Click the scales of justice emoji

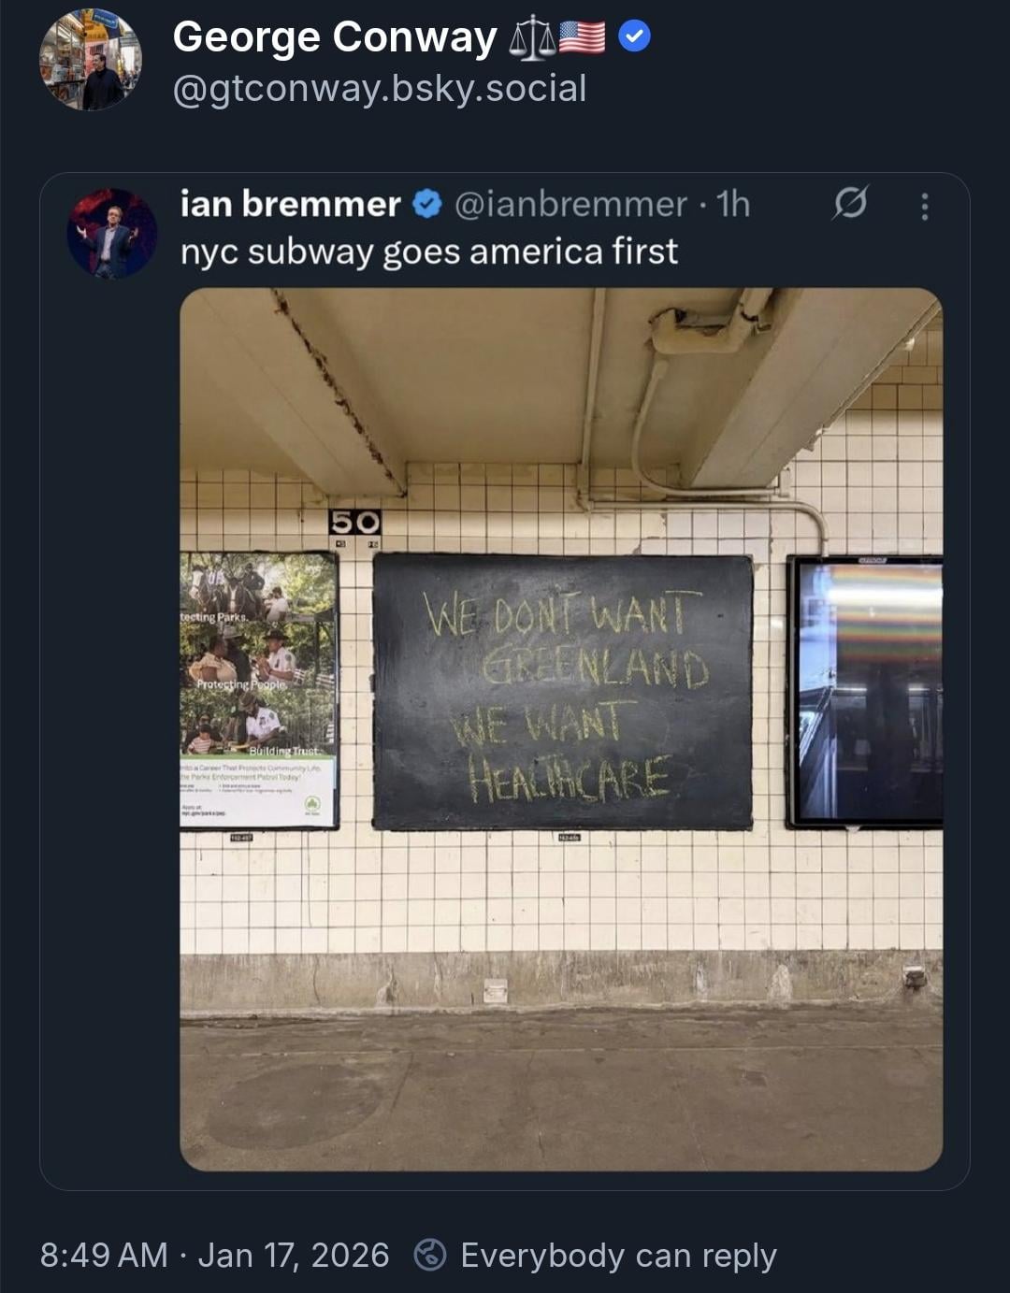531,39
